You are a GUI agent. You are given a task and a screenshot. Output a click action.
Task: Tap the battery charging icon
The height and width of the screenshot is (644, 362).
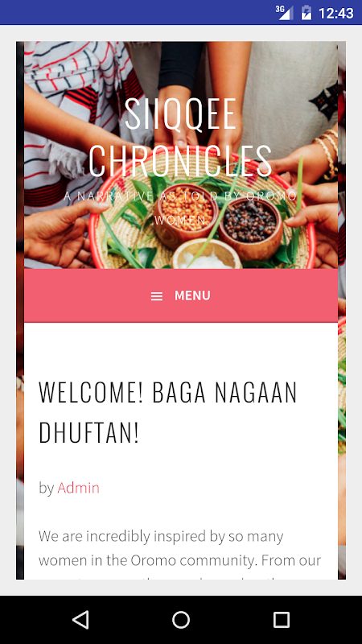click(x=306, y=12)
